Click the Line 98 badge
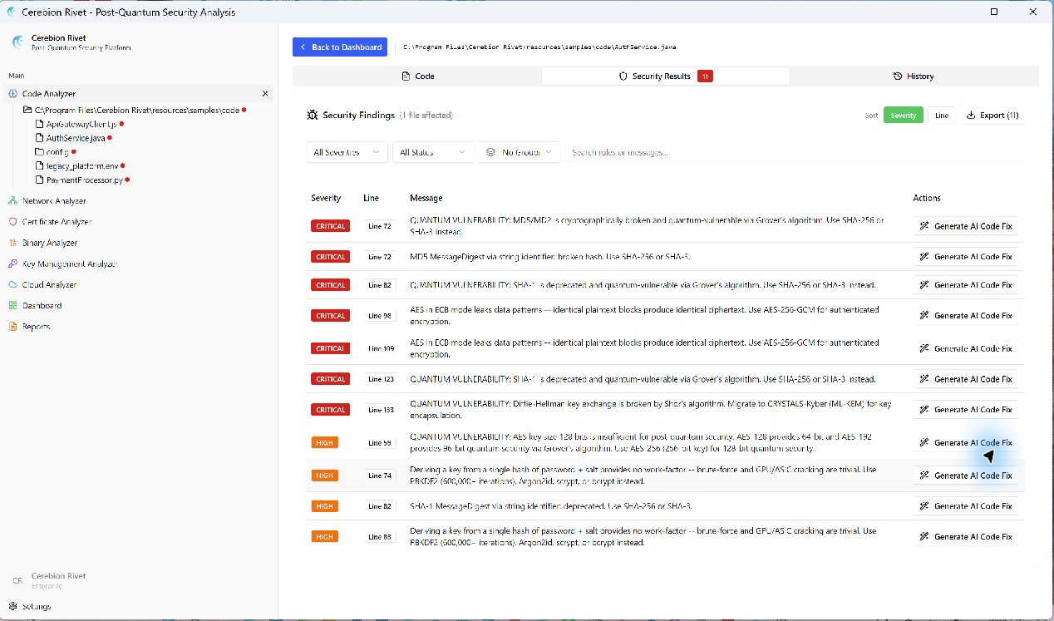 [381, 316]
